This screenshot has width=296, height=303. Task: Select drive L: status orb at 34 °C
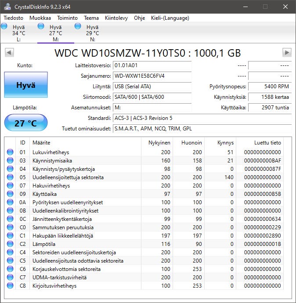pos(4,27)
